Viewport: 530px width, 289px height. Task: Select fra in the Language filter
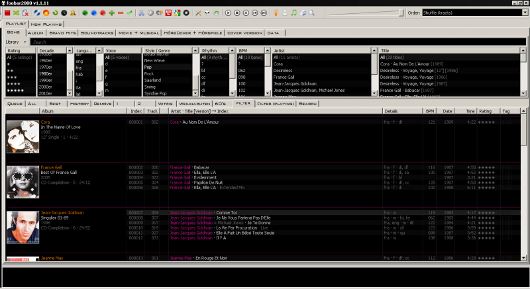[85, 67]
